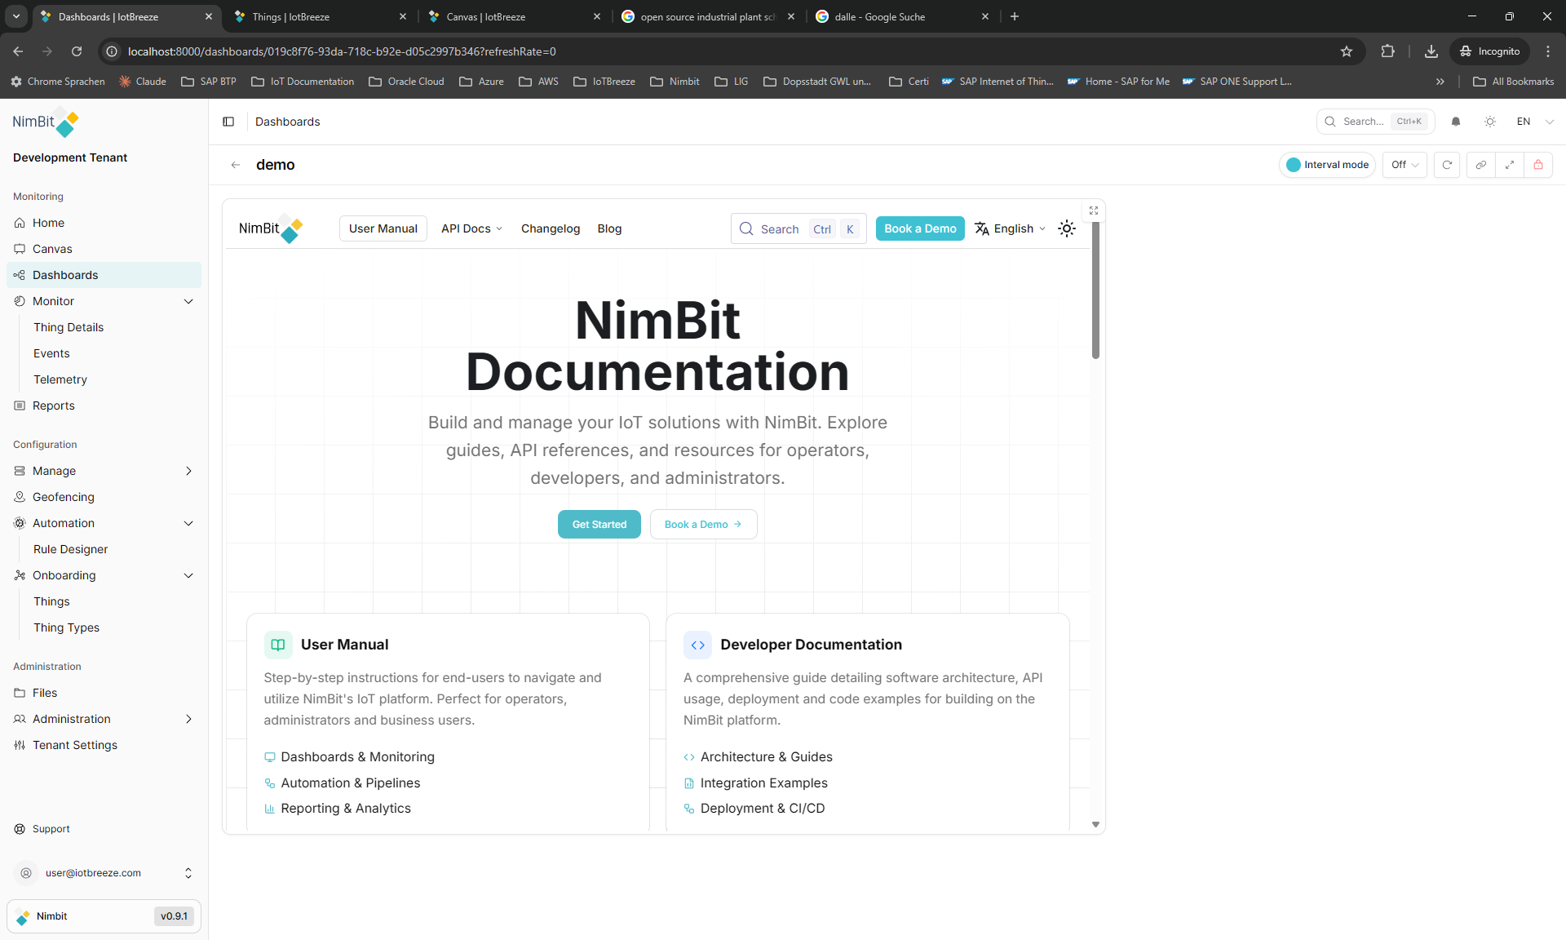Click the copy link chain icon
1566x940 pixels.
click(1480, 165)
